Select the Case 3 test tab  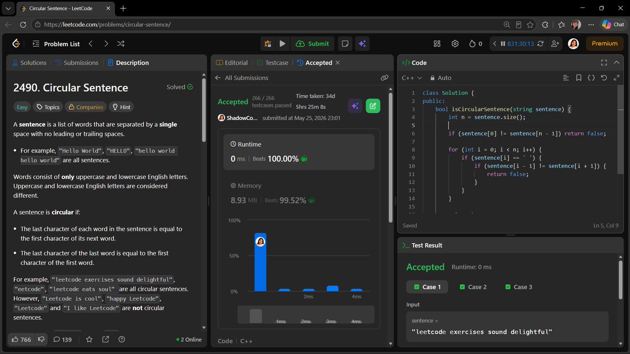coord(518,287)
